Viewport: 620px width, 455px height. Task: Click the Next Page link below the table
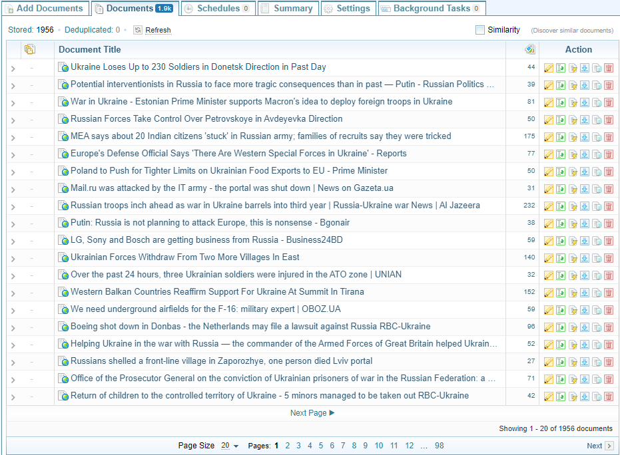312,413
